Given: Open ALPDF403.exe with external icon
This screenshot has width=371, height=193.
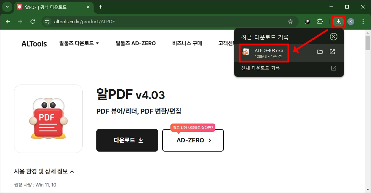Looking at the screenshot, I should click(332, 52).
